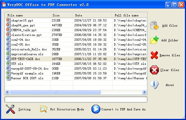The image size is (186, 120).
Task: Select the file name con2-05.doc
Action: click(21, 45)
